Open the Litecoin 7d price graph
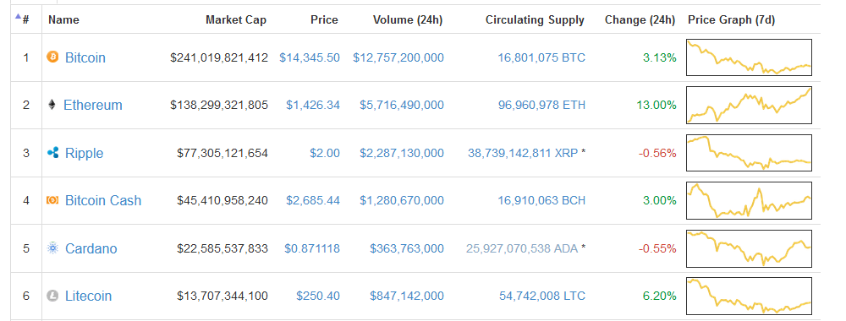 [749, 296]
